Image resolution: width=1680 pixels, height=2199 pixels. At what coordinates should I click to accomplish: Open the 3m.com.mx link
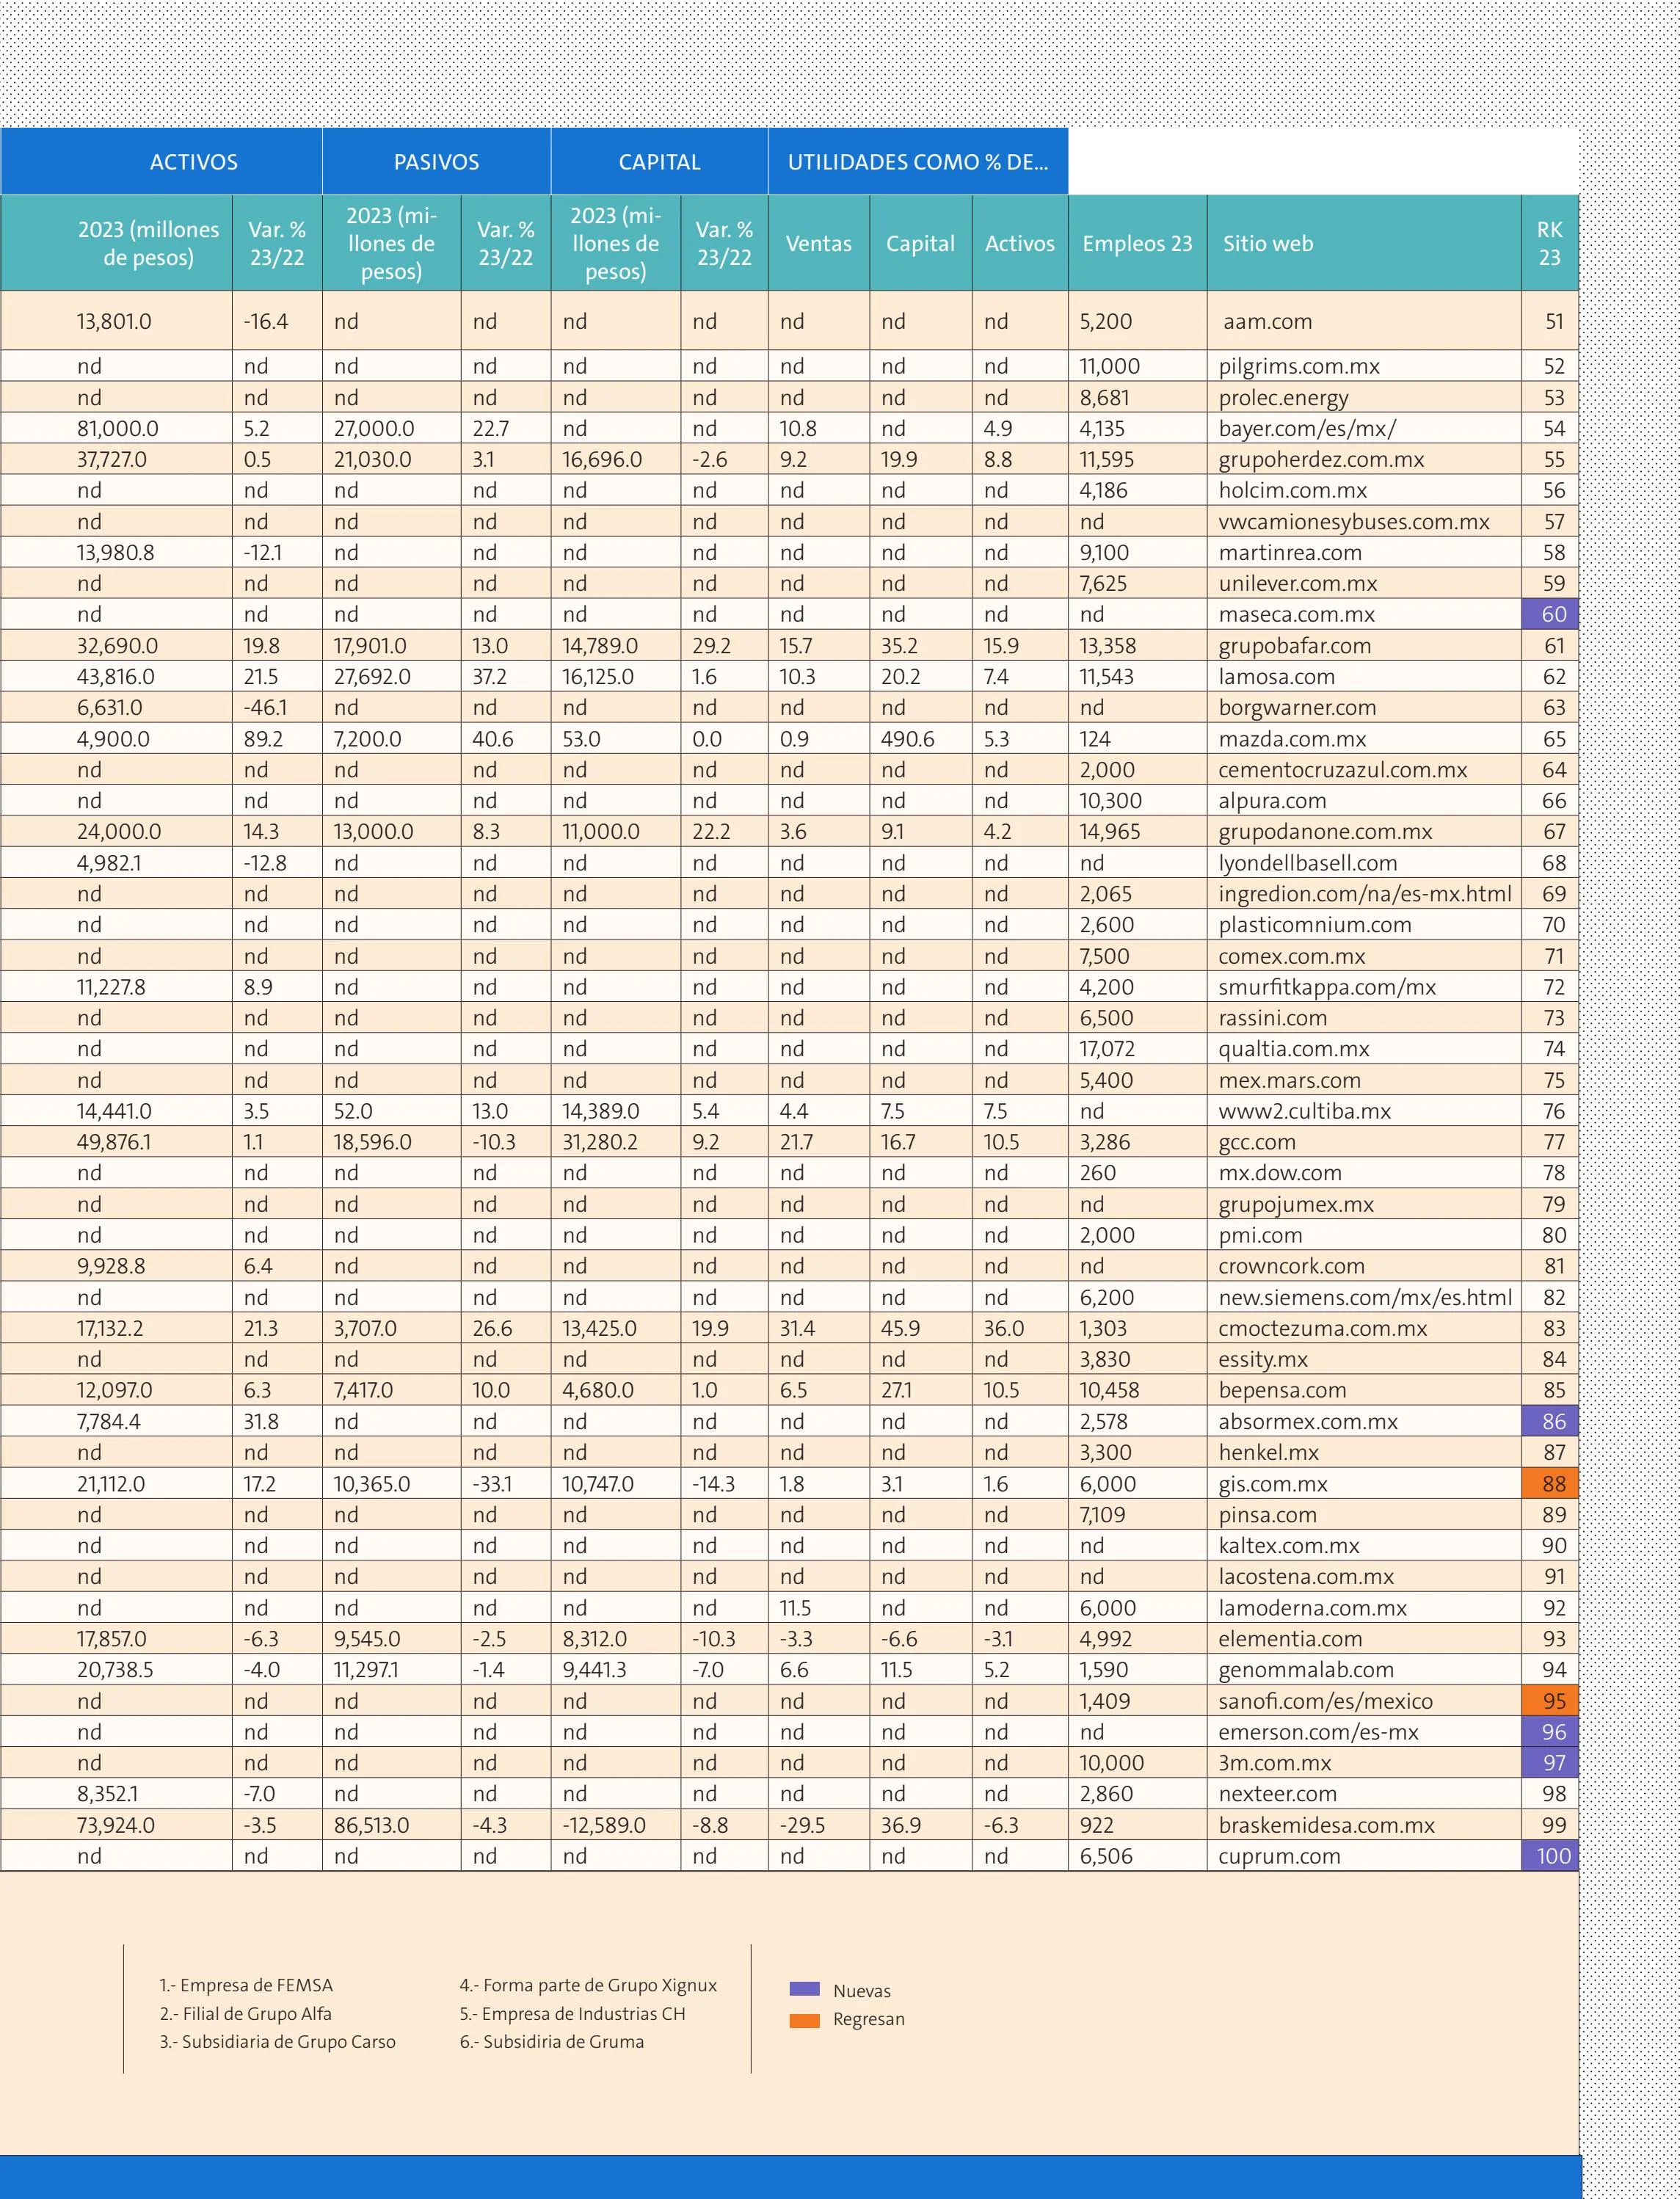1274,1763
